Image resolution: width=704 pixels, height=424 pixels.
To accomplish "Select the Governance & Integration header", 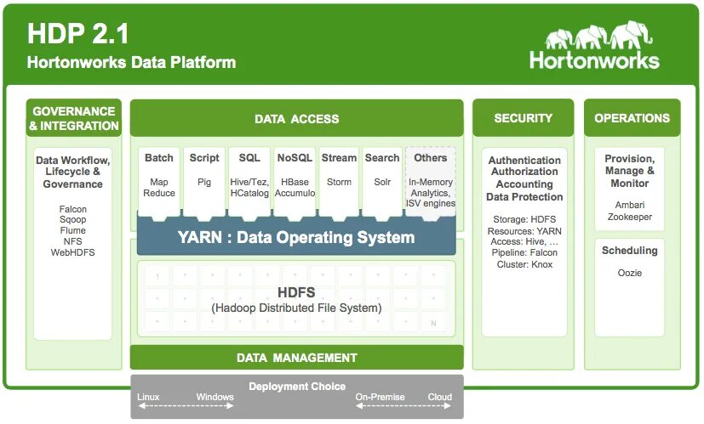I will pos(73,118).
